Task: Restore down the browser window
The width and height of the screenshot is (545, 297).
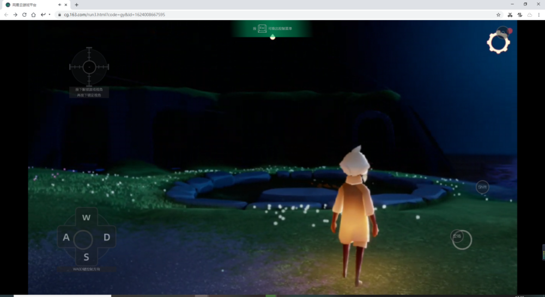Action: click(x=525, y=4)
